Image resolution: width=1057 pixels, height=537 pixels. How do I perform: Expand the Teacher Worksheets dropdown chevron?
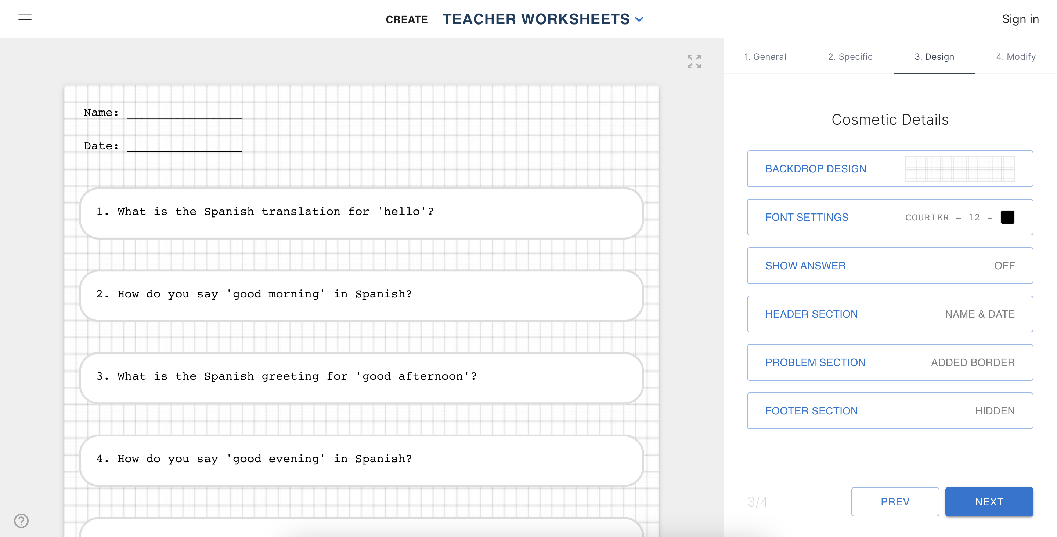coord(639,19)
